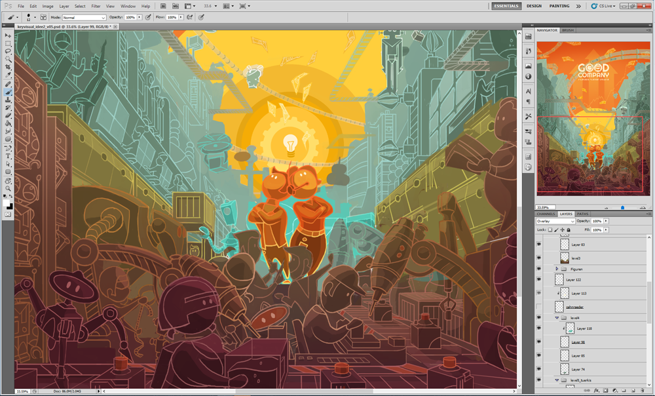Launch Adobe Bridge from the top bar
The width and height of the screenshot is (655, 396).
(163, 7)
